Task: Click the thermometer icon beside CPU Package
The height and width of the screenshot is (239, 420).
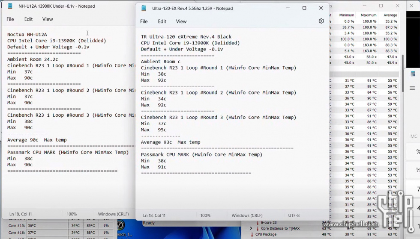Action: click(x=252, y=234)
